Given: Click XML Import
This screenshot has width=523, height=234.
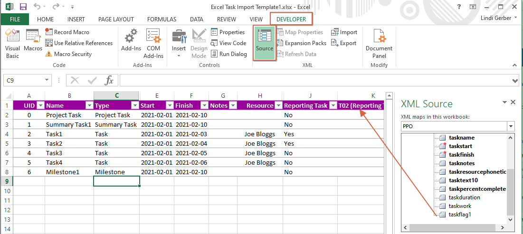Looking at the screenshot, I should point(344,32).
